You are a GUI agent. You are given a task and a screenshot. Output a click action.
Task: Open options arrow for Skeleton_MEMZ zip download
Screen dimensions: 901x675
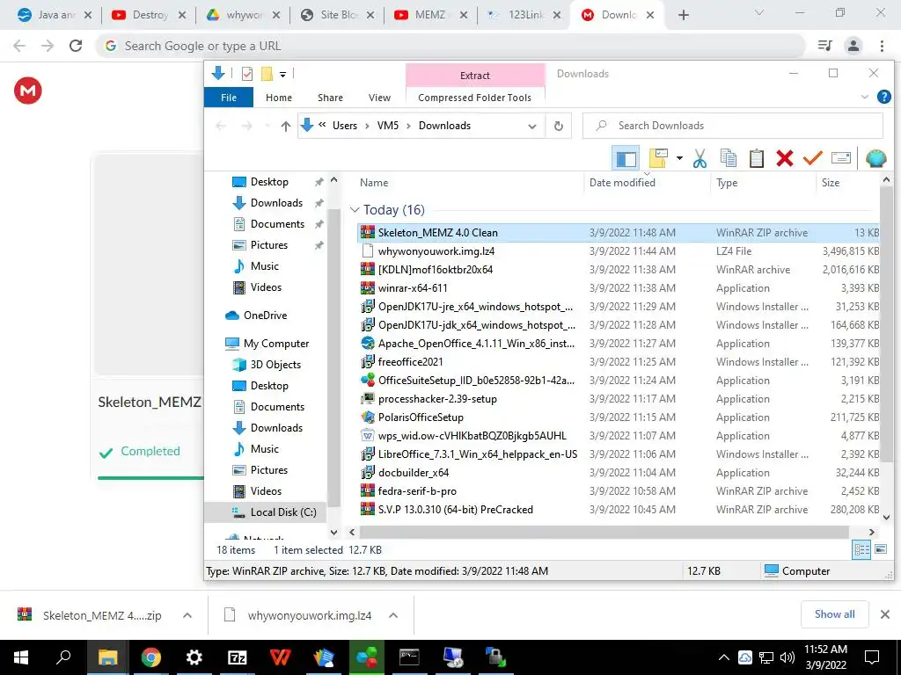point(187,615)
